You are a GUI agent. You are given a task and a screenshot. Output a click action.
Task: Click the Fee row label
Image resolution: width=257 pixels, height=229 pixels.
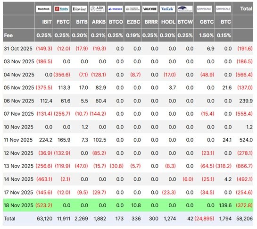click(x=8, y=35)
